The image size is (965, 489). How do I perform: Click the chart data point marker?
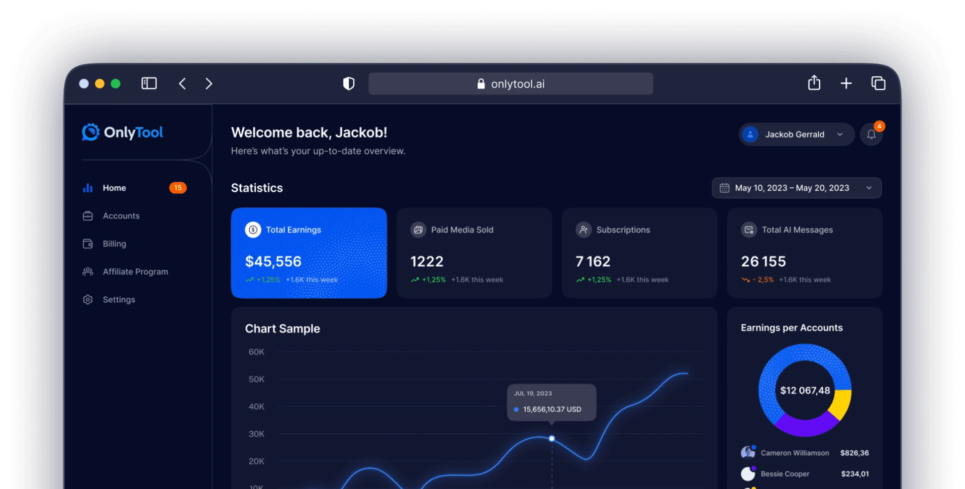pos(552,439)
